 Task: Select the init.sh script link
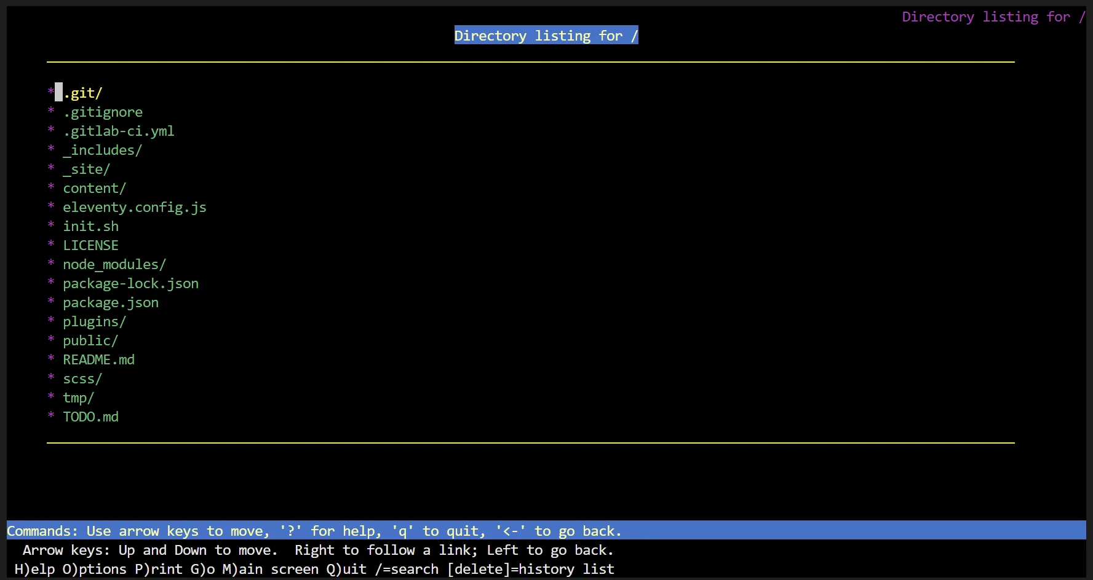click(x=90, y=226)
